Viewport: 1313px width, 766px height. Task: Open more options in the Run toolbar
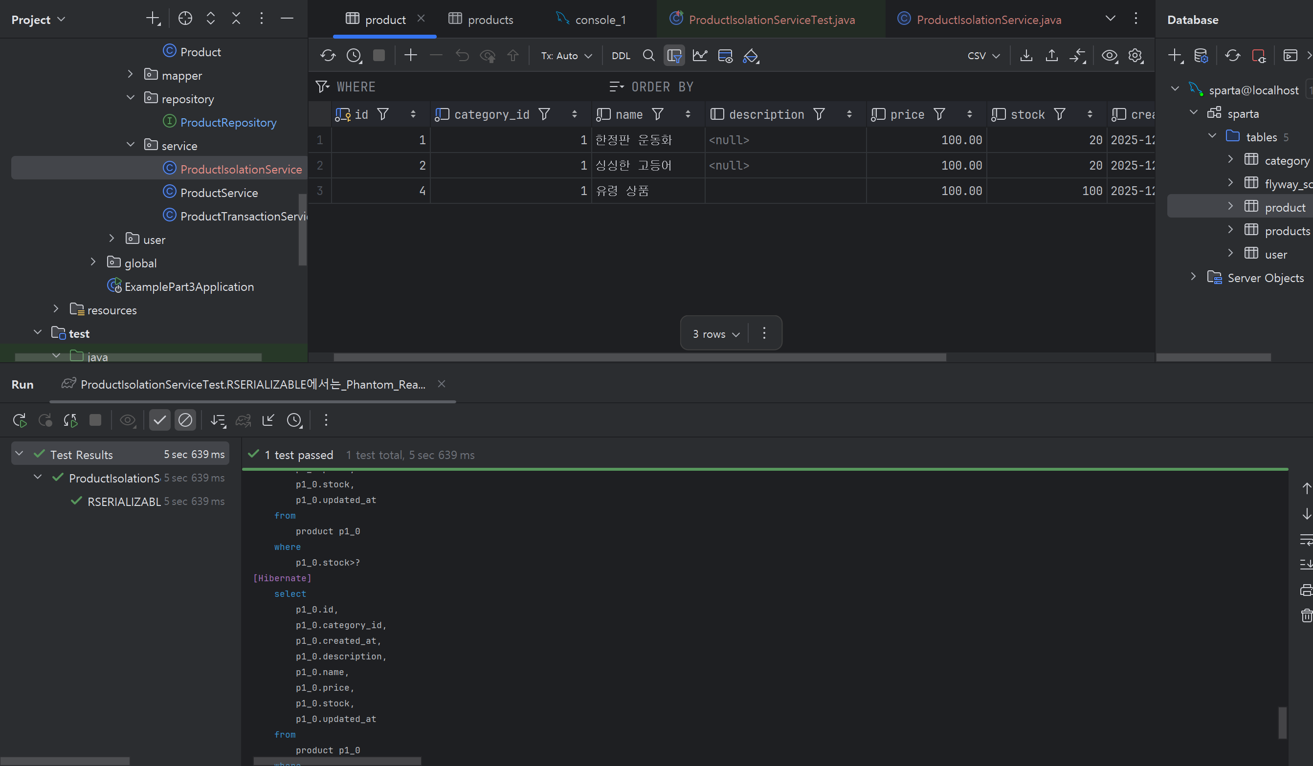[326, 420]
